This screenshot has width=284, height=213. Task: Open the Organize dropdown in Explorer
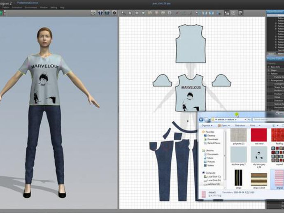(207, 125)
